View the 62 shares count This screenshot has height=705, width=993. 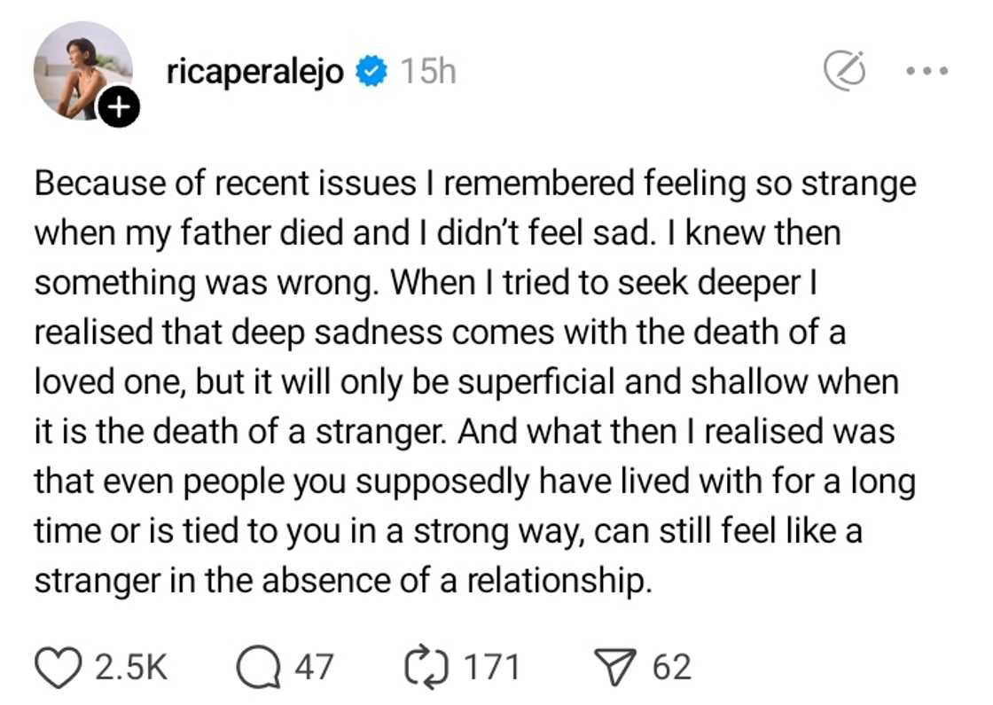click(x=672, y=667)
